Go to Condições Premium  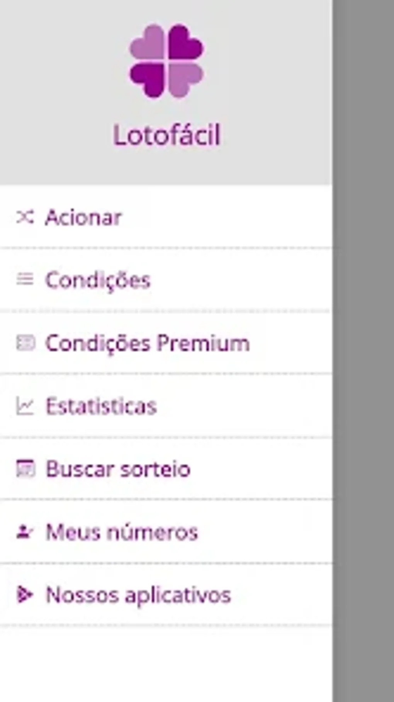coord(148,343)
